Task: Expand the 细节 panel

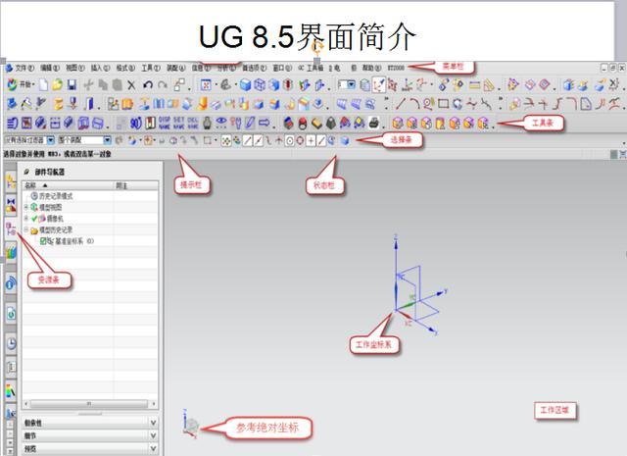Action: click(90, 435)
